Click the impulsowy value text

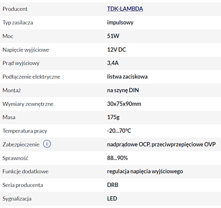(x=120, y=23)
